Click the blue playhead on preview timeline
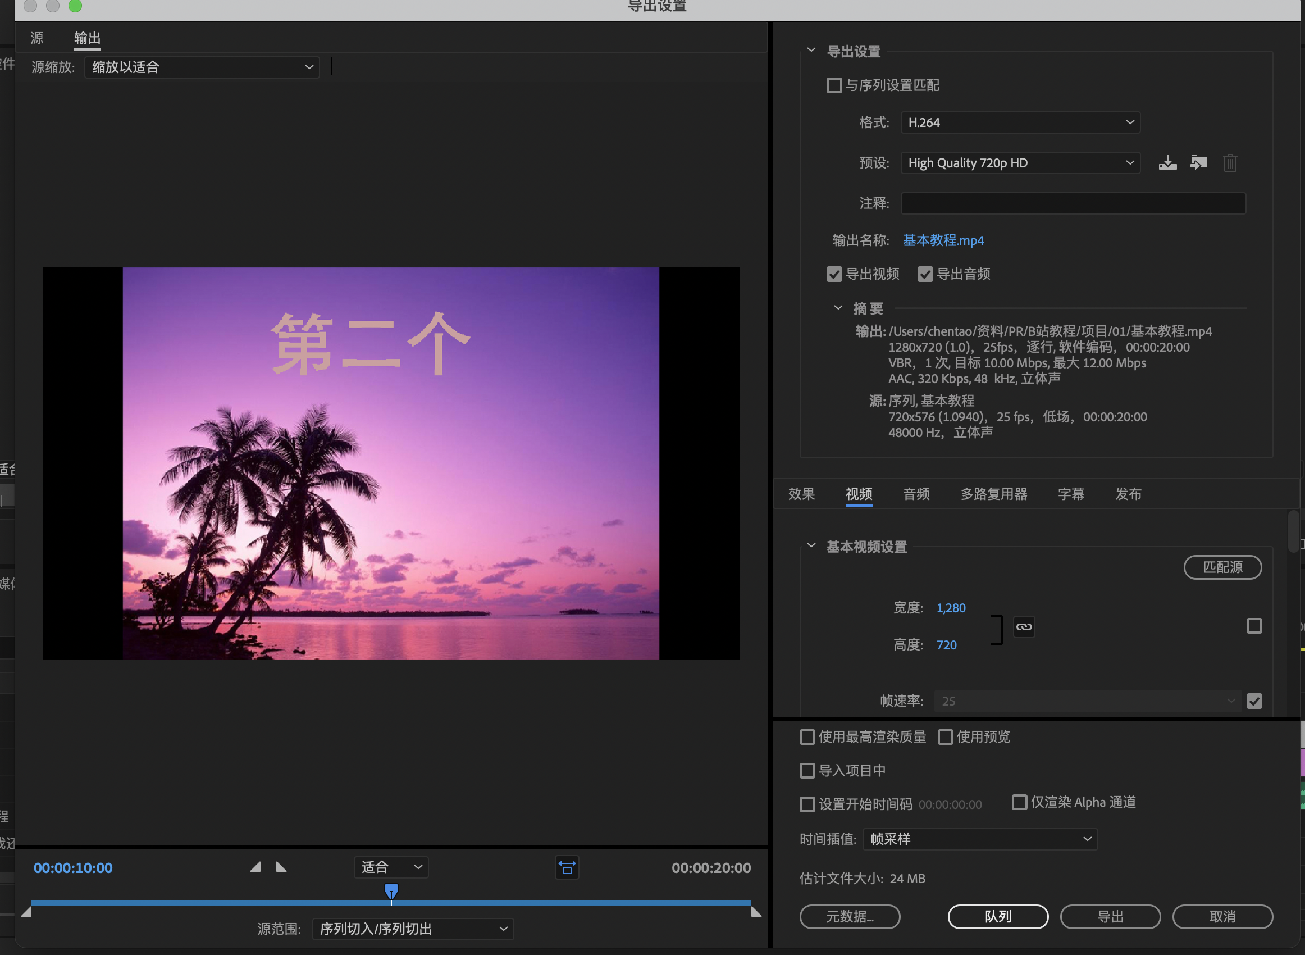The width and height of the screenshot is (1305, 955). (391, 891)
